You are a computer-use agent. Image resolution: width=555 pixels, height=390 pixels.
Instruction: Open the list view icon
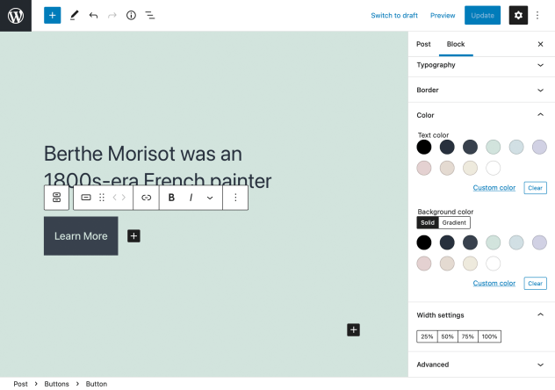(150, 15)
